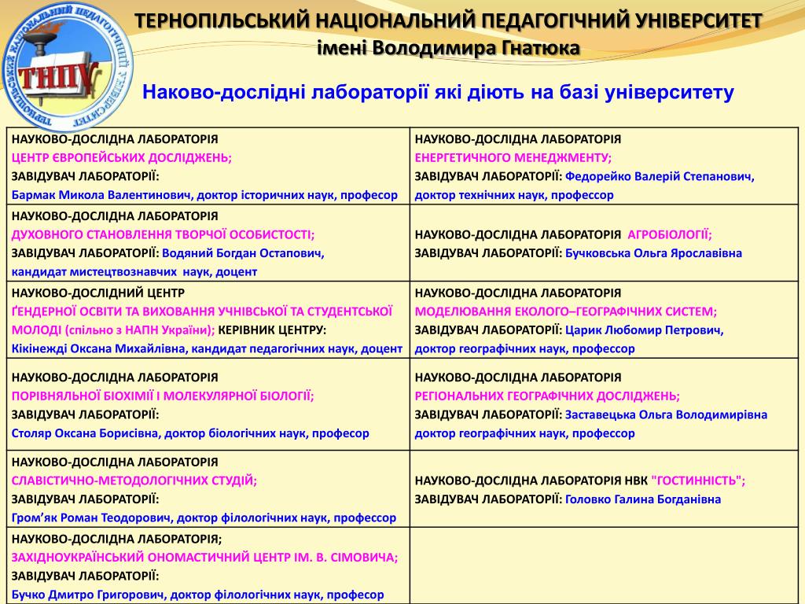Select 'Заставецька Ольга Володимирівна' name
The height and width of the screenshot is (604, 805).
[x=667, y=415]
